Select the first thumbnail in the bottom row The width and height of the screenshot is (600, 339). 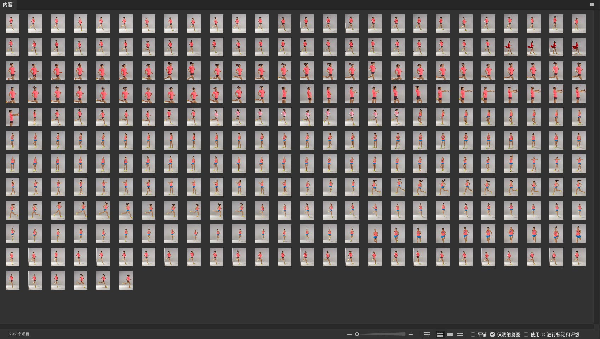[12, 280]
